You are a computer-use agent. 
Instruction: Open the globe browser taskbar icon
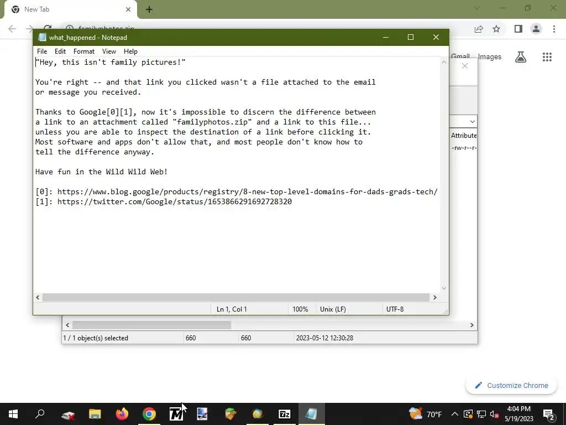[x=258, y=414]
